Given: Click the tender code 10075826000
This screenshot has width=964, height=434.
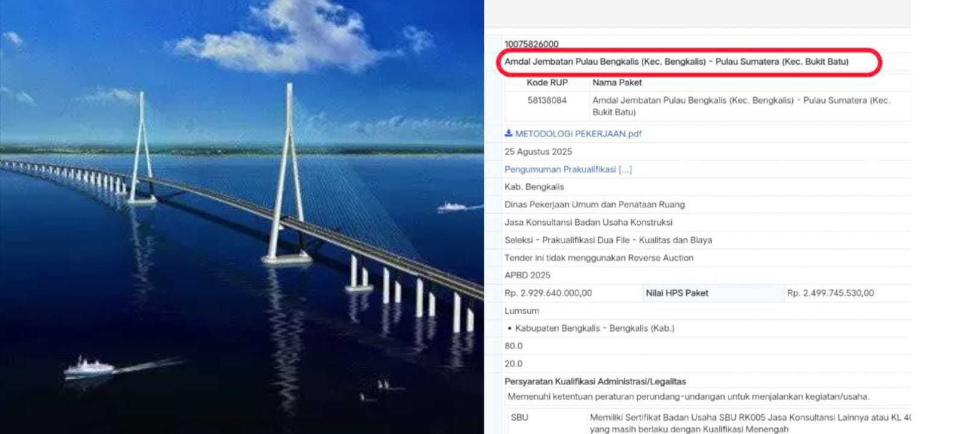Looking at the screenshot, I should (x=531, y=44).
